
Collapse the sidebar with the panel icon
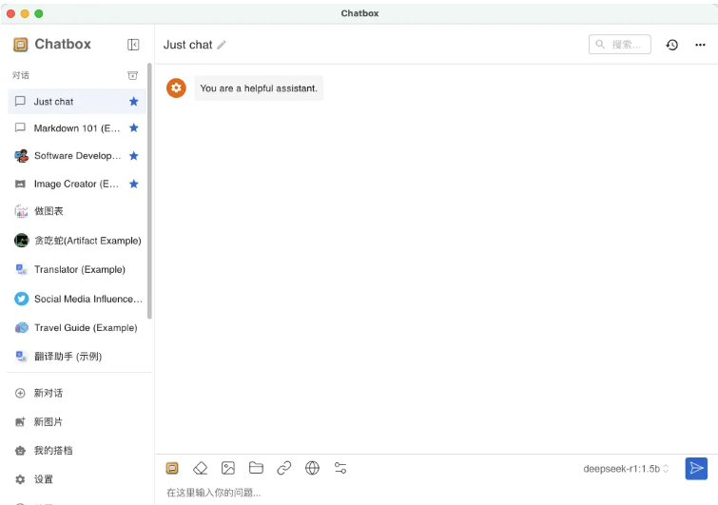click(x=133, y=45)
